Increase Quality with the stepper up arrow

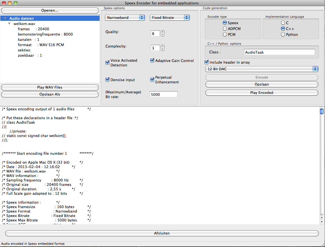pos(163,32)
